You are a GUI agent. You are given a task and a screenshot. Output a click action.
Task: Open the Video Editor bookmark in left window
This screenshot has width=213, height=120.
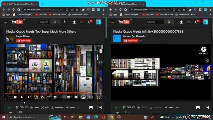79,15
